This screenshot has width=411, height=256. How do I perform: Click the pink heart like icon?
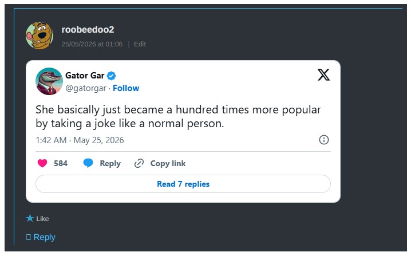42,163
